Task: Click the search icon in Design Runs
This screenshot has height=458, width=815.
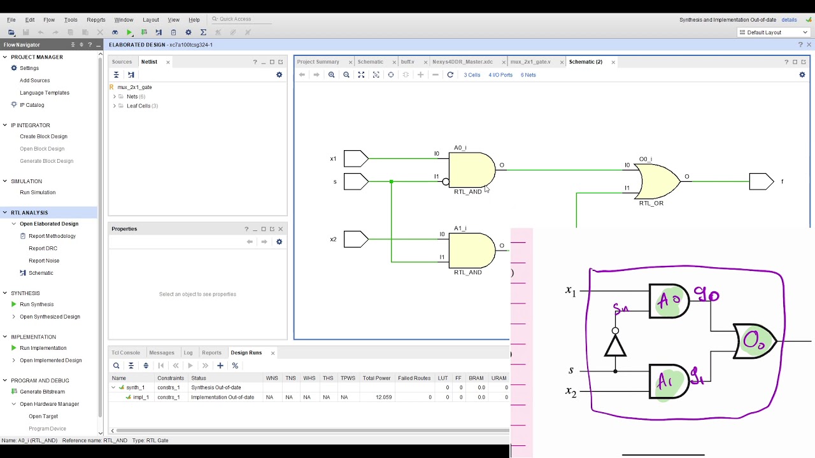Action: pyautogui.click(x=116, y=366)
